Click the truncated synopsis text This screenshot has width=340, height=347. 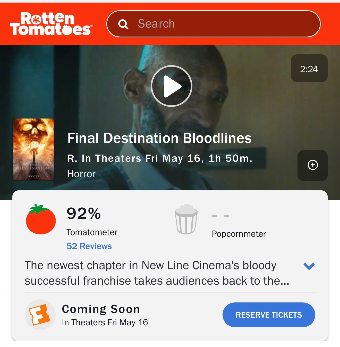pos(157,273)
